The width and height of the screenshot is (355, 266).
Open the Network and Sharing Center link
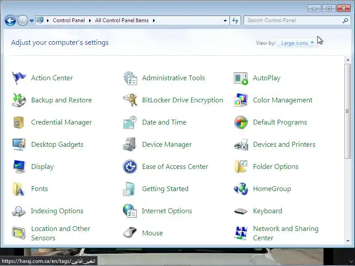(x=286, y=233)
